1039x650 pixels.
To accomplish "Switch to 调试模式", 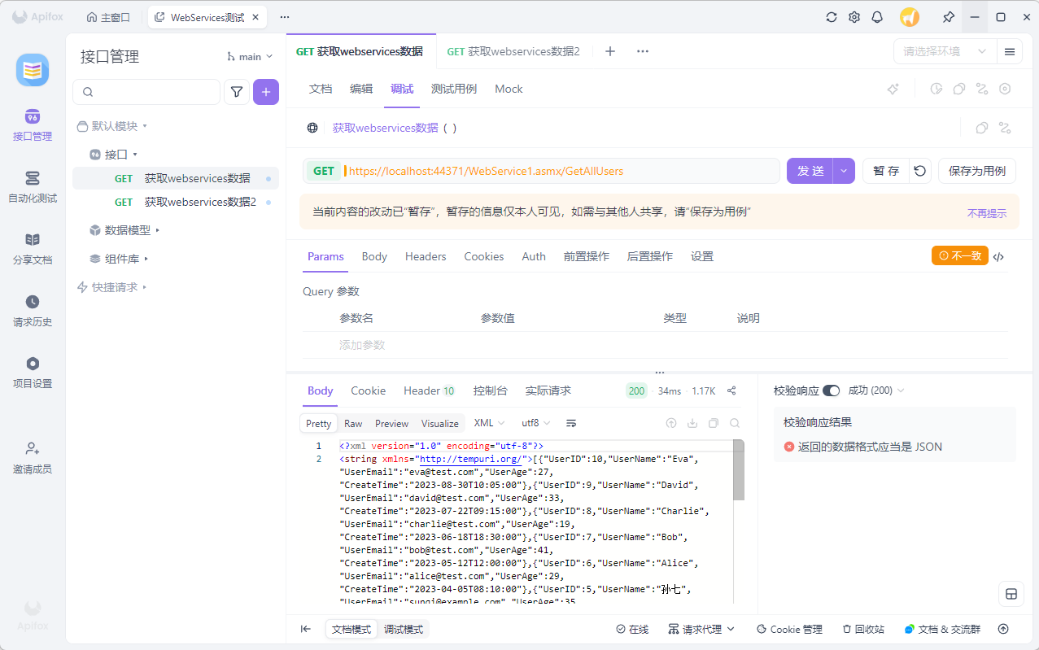I will point(404,629).
